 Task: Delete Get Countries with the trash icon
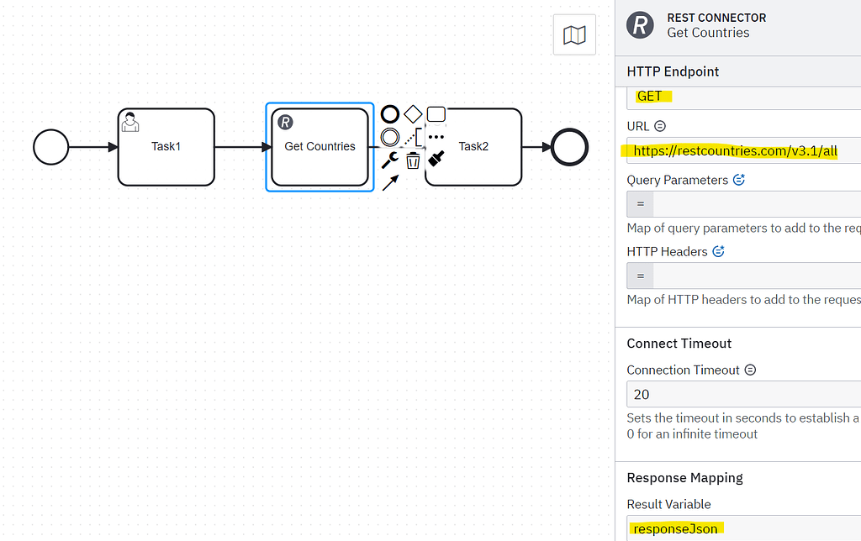[413, 160]
